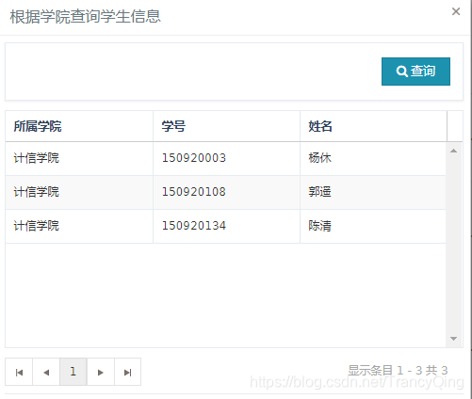Select student ID 150920108 cell
Screen dimensions: 472x399
[x=226, y=192]
